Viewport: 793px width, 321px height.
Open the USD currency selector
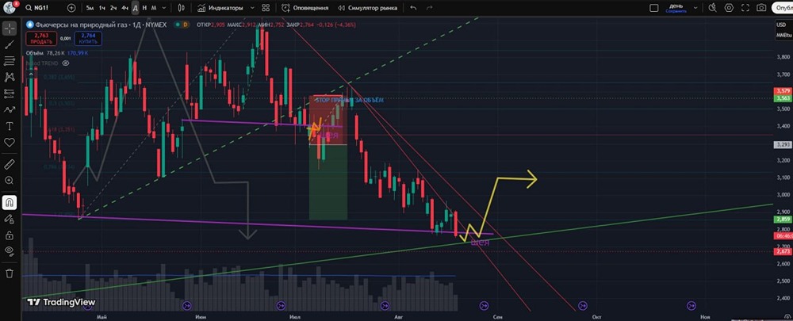click(x=781, y=25)
